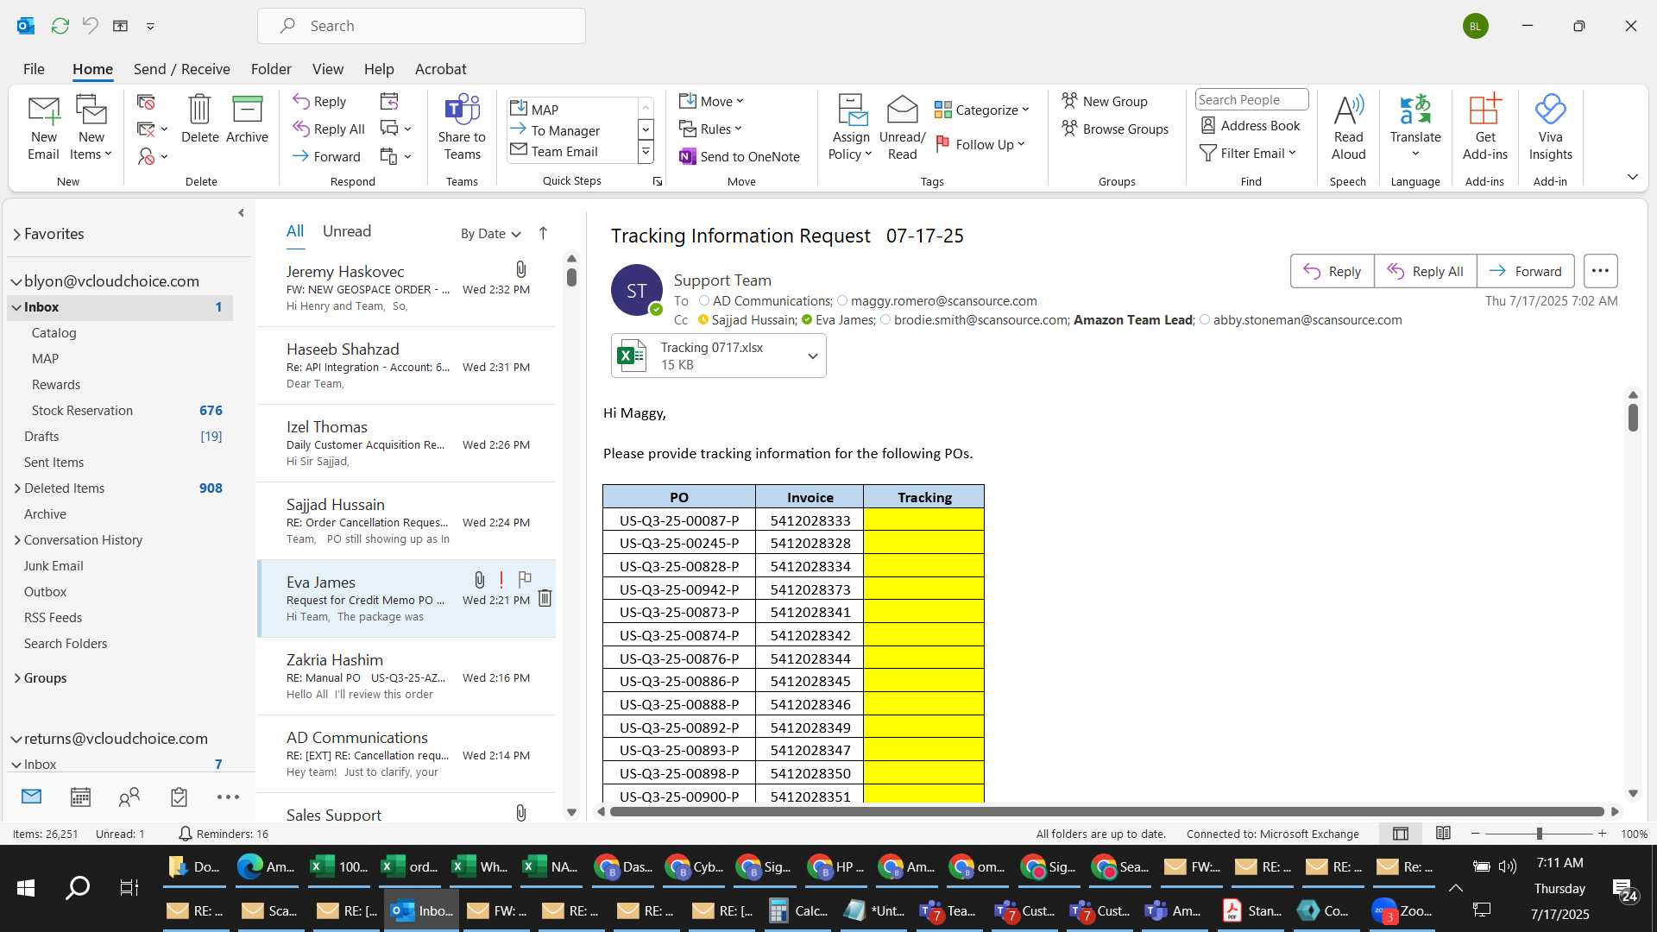Switch to the View tab

click(x=327, y=69)
